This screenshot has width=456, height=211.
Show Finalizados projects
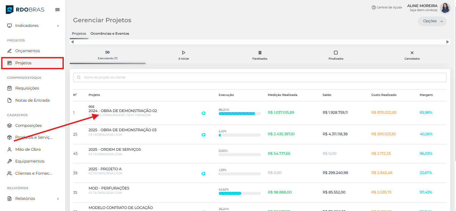tap(336, 55)
